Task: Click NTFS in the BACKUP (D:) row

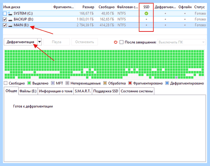Action: (x=121, y=19)
